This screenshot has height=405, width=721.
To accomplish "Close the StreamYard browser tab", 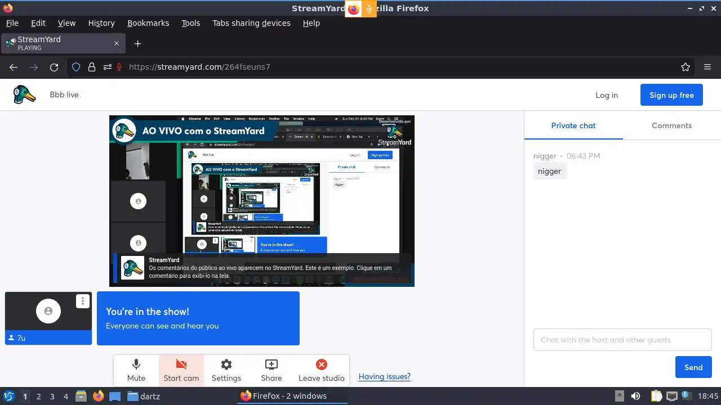I will (117, 43).
